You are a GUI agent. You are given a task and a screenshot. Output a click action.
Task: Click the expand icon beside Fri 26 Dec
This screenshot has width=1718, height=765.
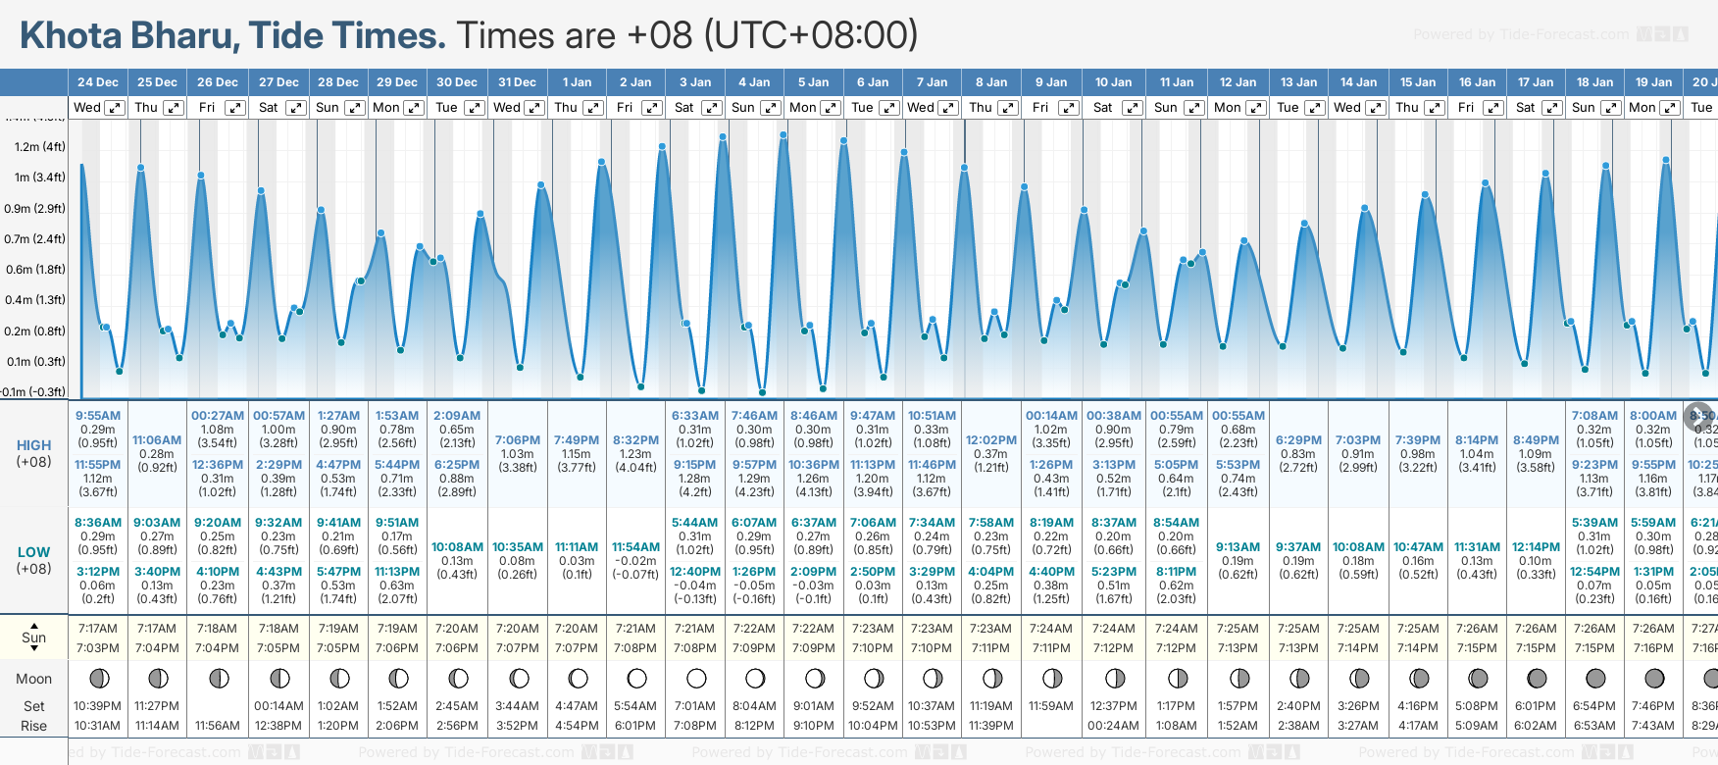234,108
